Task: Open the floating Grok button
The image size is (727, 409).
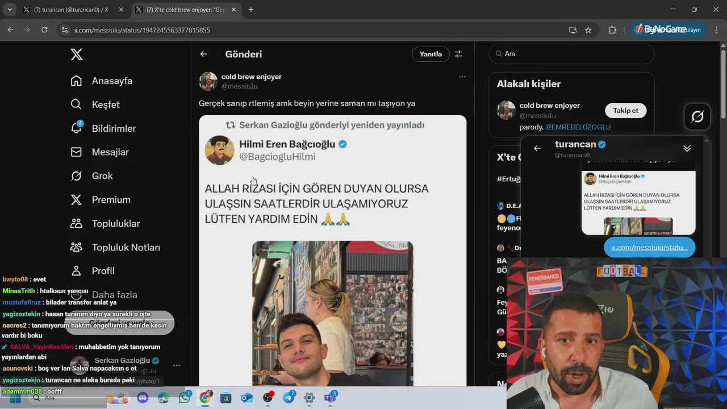Action: click(697, 116)
